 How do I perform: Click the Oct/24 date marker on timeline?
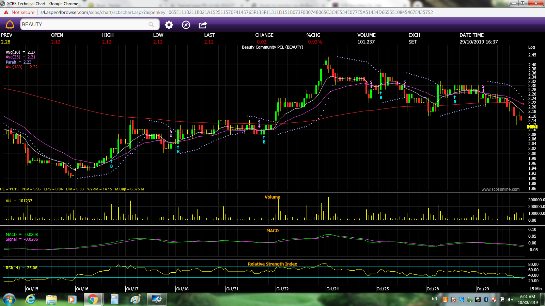tap(332, 289)
